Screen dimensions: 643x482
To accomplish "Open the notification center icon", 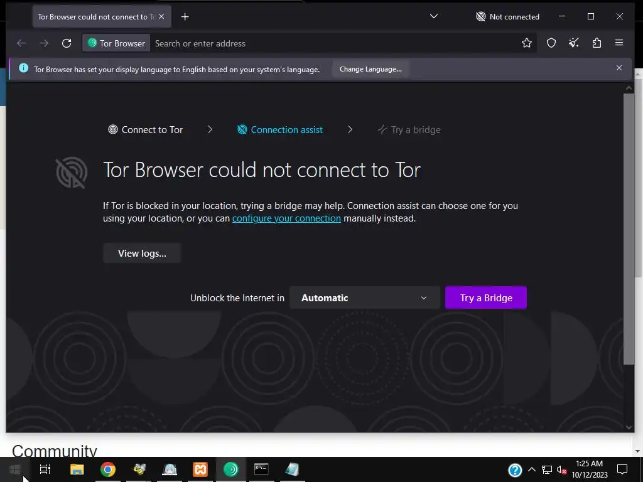I will 622,469.
